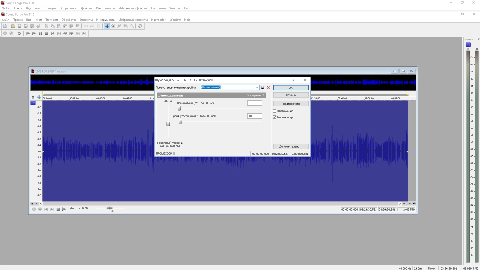
Task: Select the Magnify tool in toolbar
Action: [113, 26]
